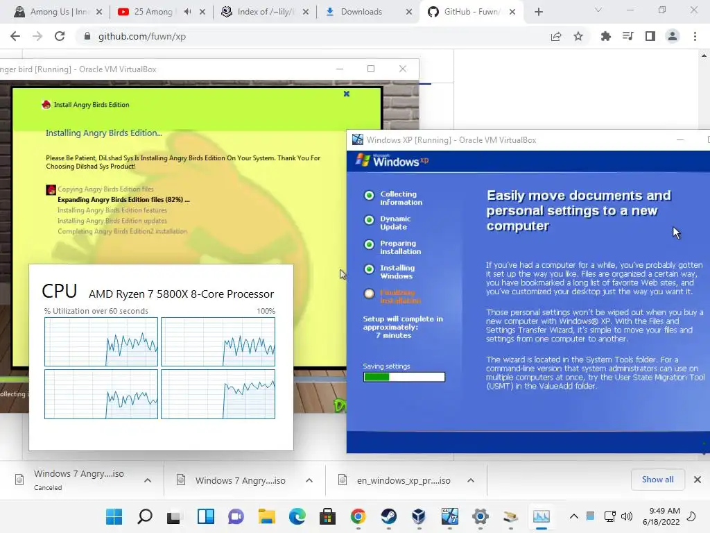Click the Angry Birds installer icon

point(46,105)
